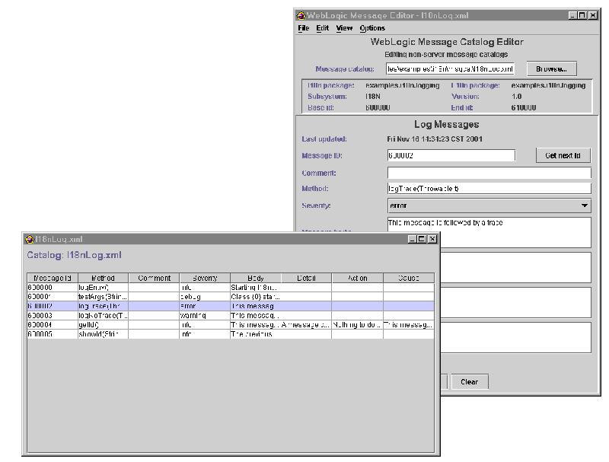Open the File menu in Message Editor
Image resolution: width=609 pixels, height=462 pixels.
point(303,28)
